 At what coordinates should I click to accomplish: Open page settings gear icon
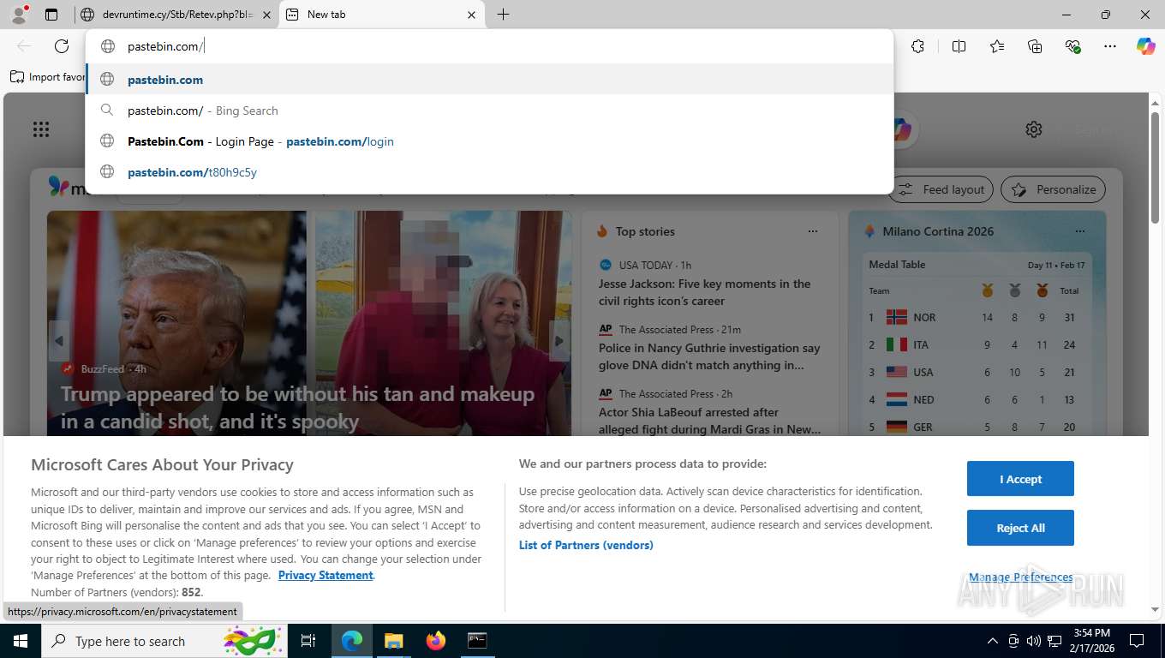1034,129
